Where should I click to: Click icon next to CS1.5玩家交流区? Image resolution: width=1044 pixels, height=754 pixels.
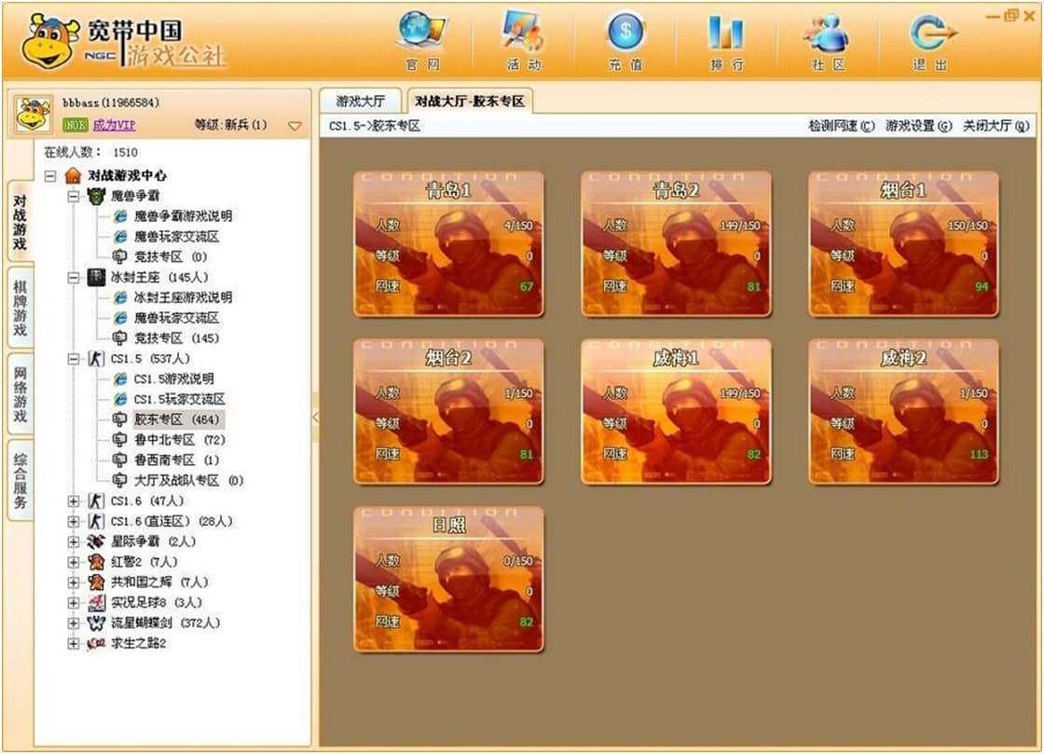(120, 399)
